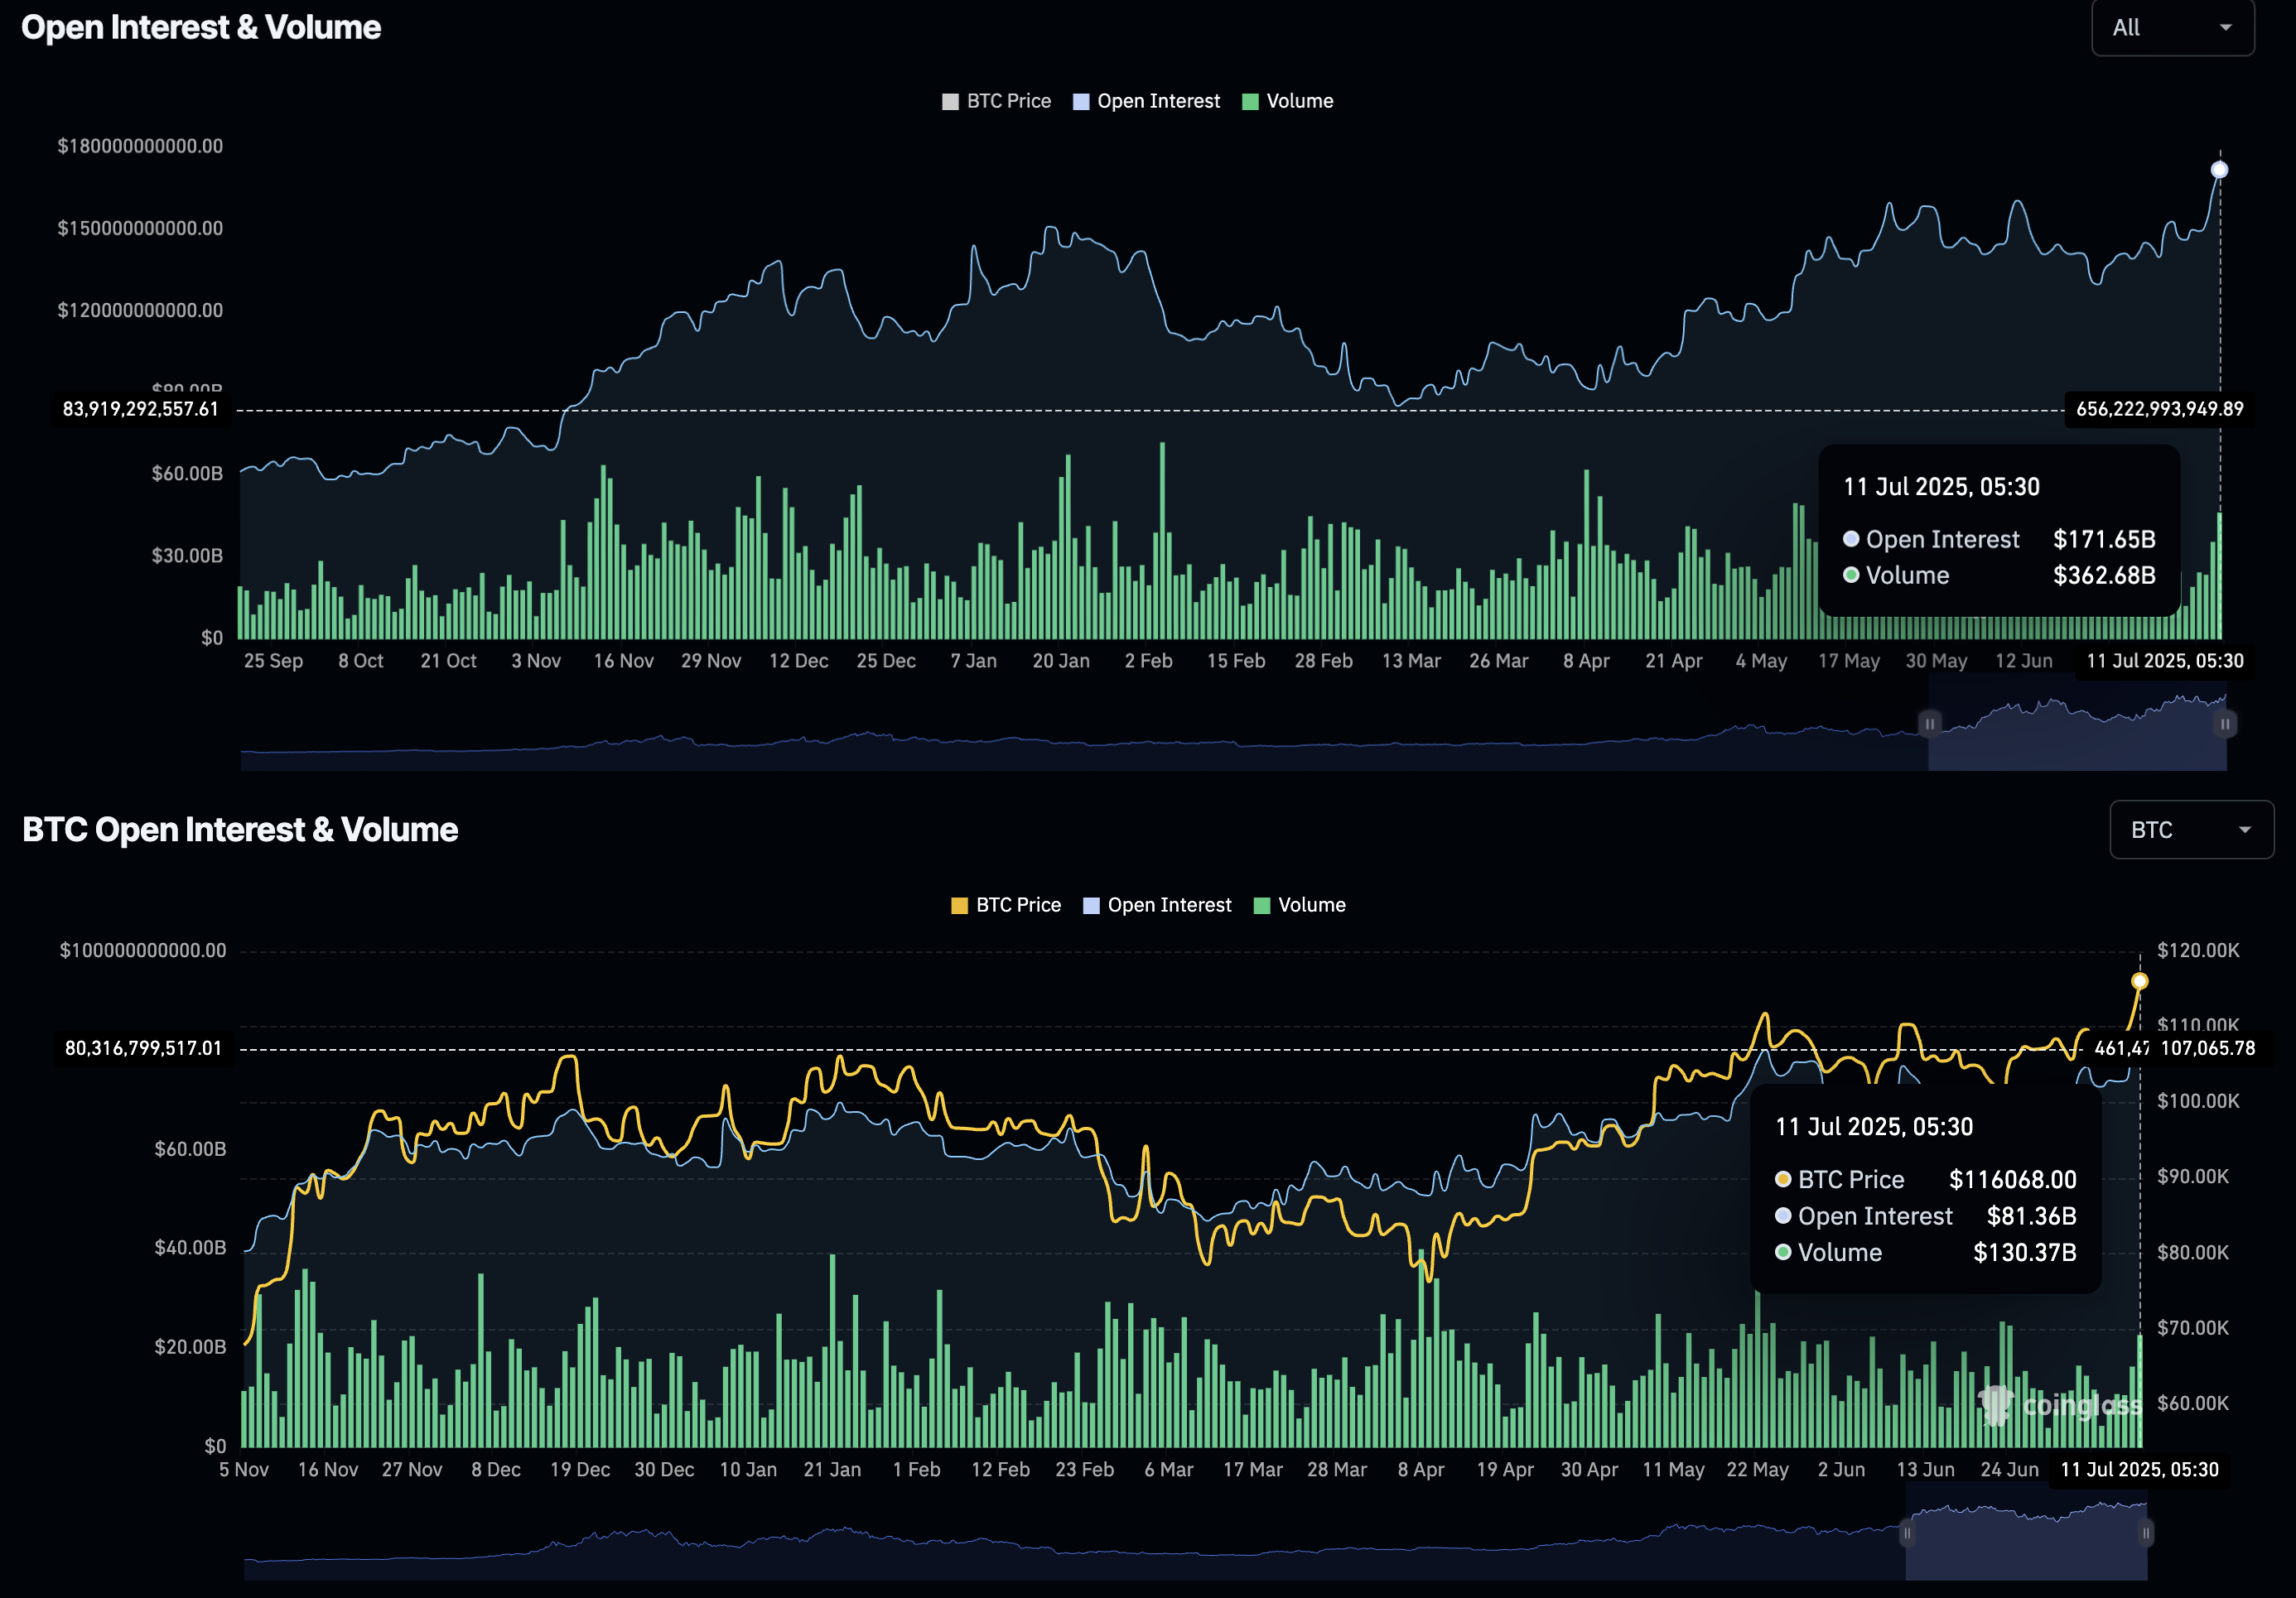Image resolution: width=2296 pixels, height=1598 pixels.
Task: Click the Open Interest & Volume heading
Action: [201, 28]
